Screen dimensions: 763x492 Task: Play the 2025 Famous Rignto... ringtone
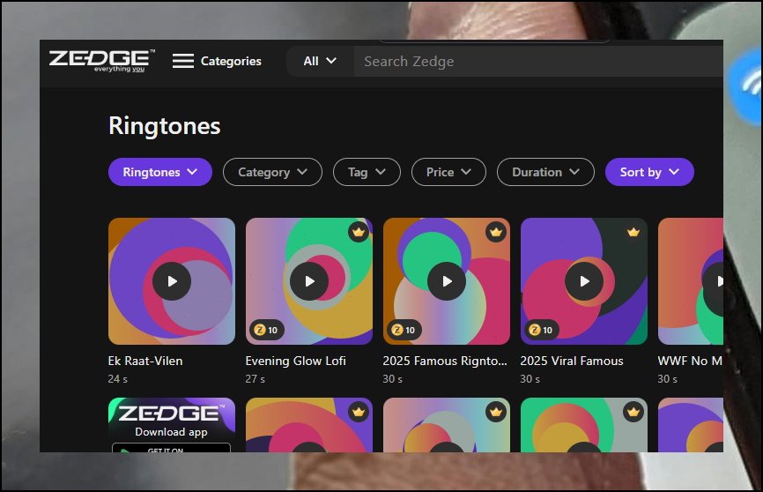pyautogui.click(x=447, y=281)
